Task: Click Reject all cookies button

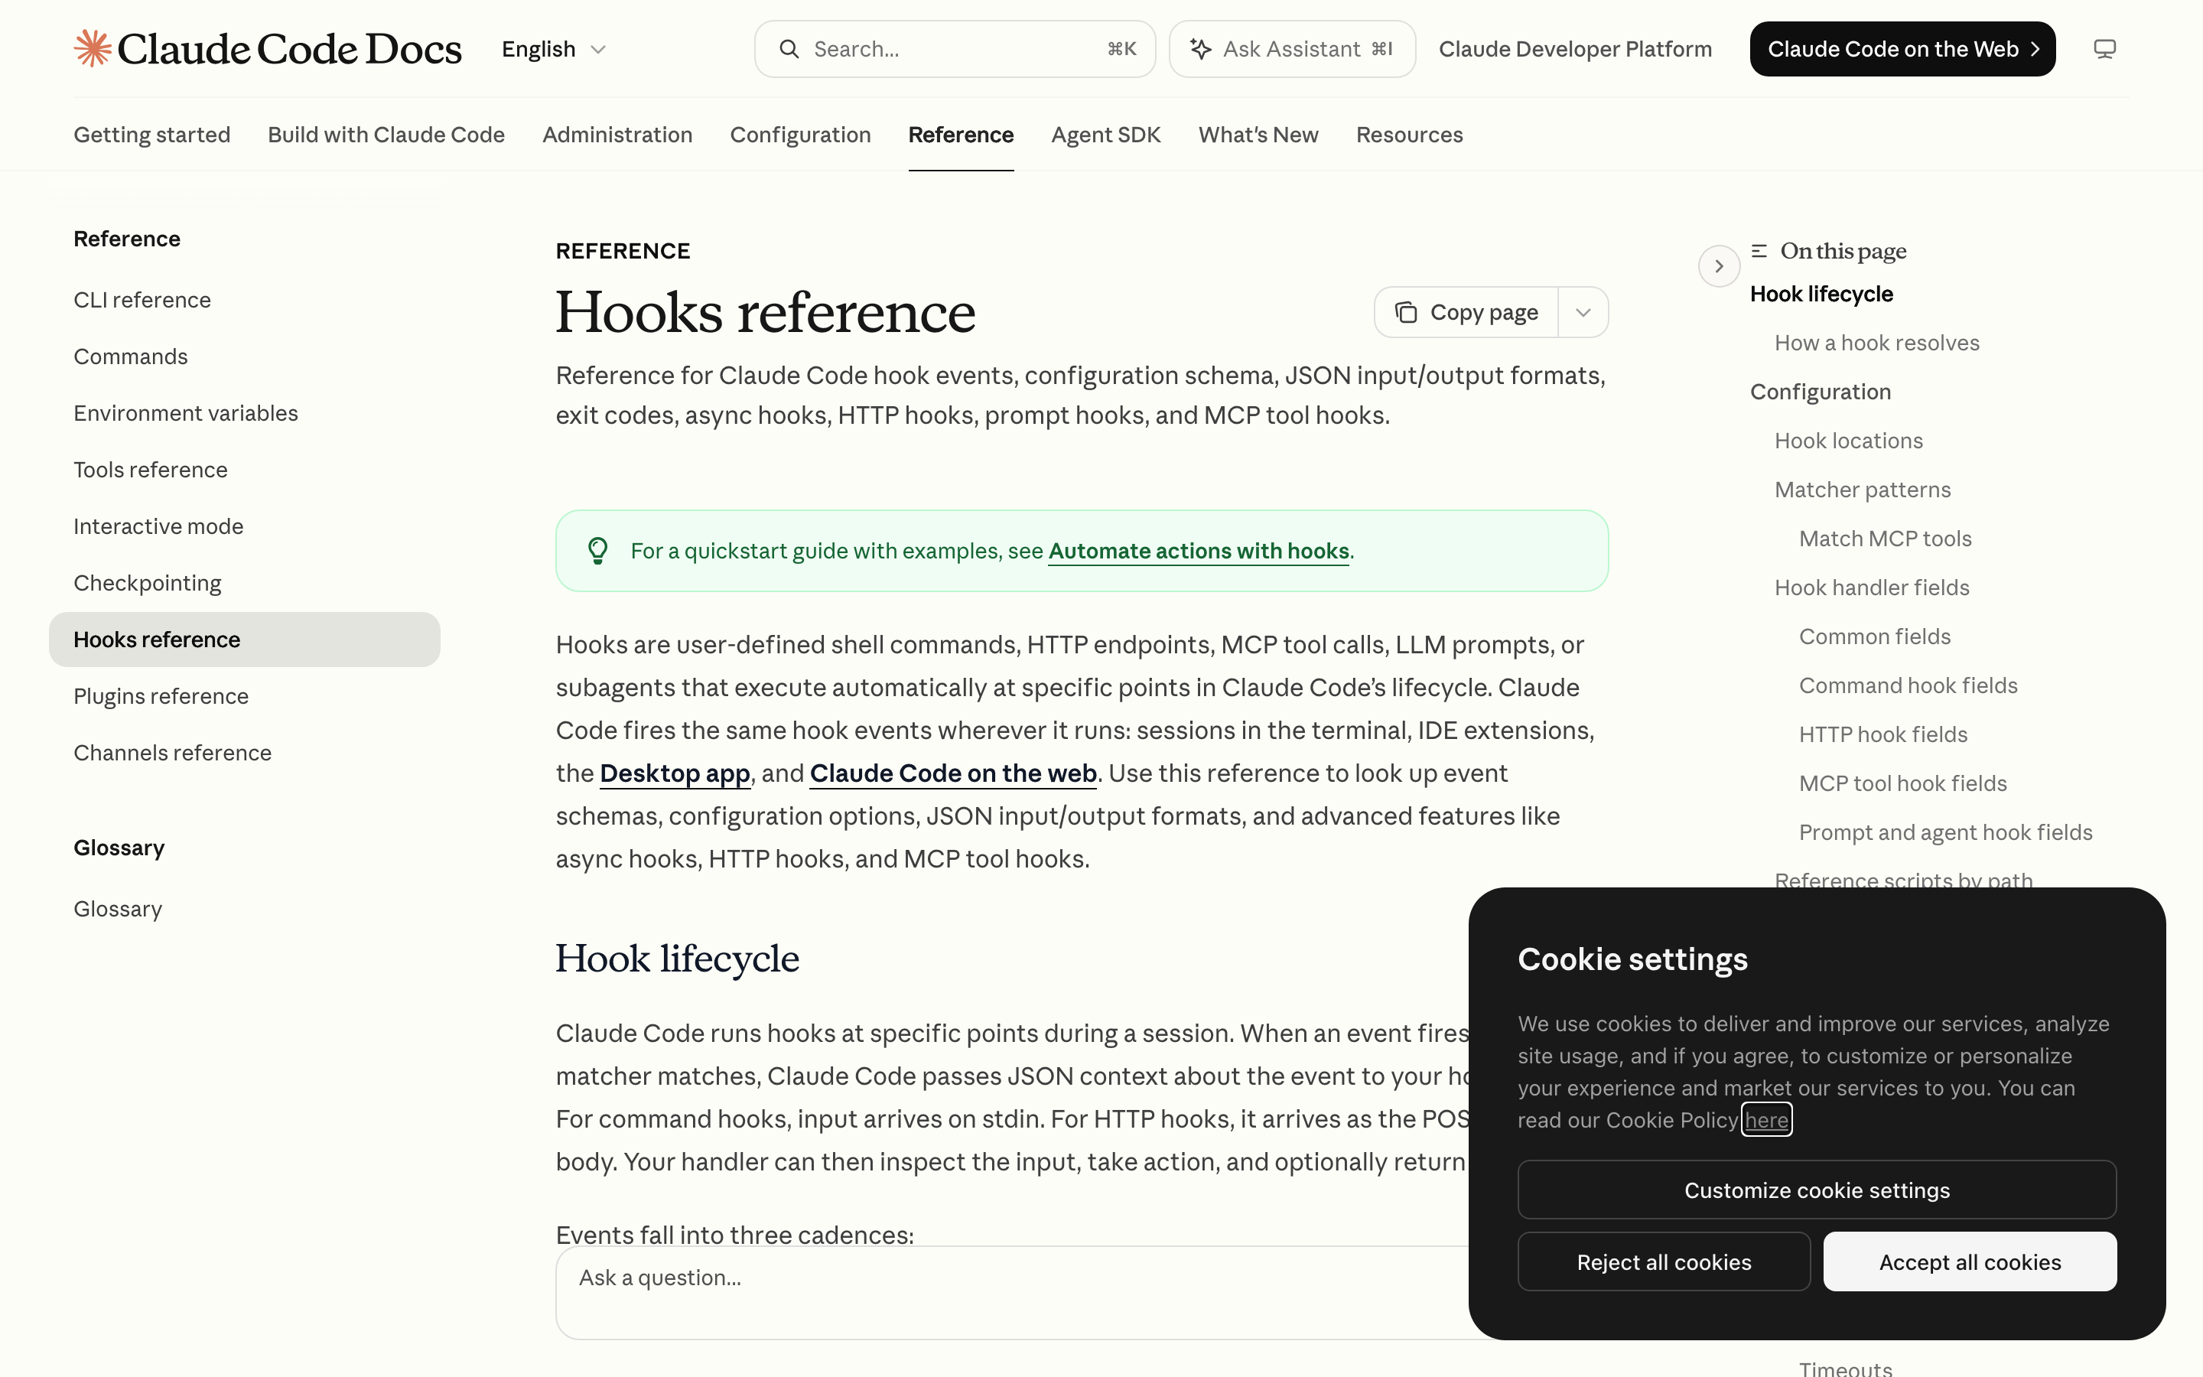Action: click(x=1663, y=1261)
